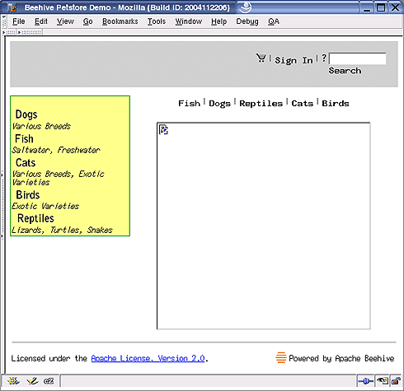
Task: Click the online/offline plug icon
Action: point(365,381)
